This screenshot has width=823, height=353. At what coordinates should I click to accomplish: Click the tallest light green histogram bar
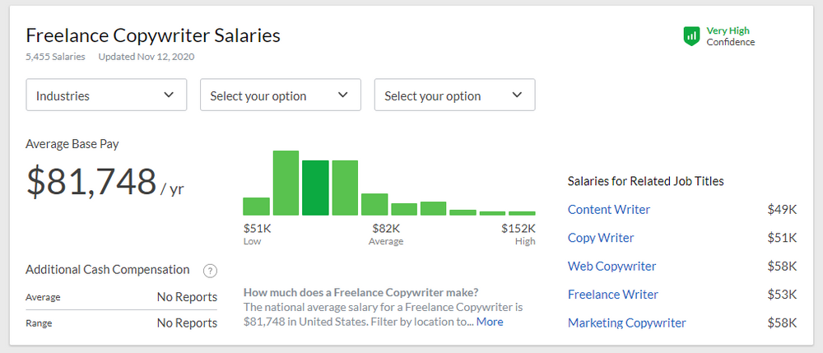point(286,183)
